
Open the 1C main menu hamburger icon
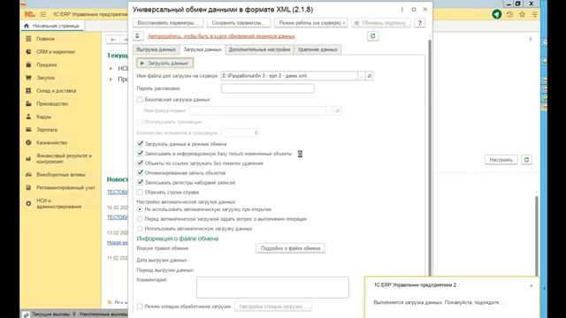point(43,14)
